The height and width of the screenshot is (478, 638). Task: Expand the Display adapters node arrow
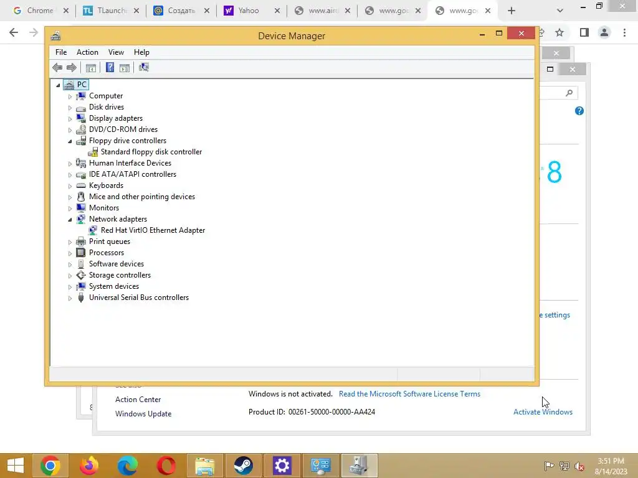click(x=70, y=119)
